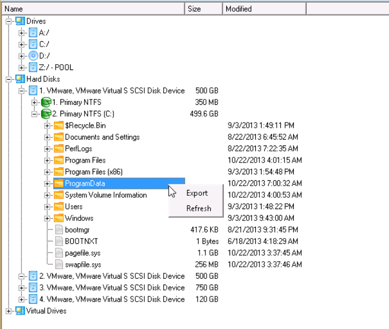The width and height of the screenshot is (389, 329).
Task: Select the pagefile.sys file label
Action: (82, 253)
